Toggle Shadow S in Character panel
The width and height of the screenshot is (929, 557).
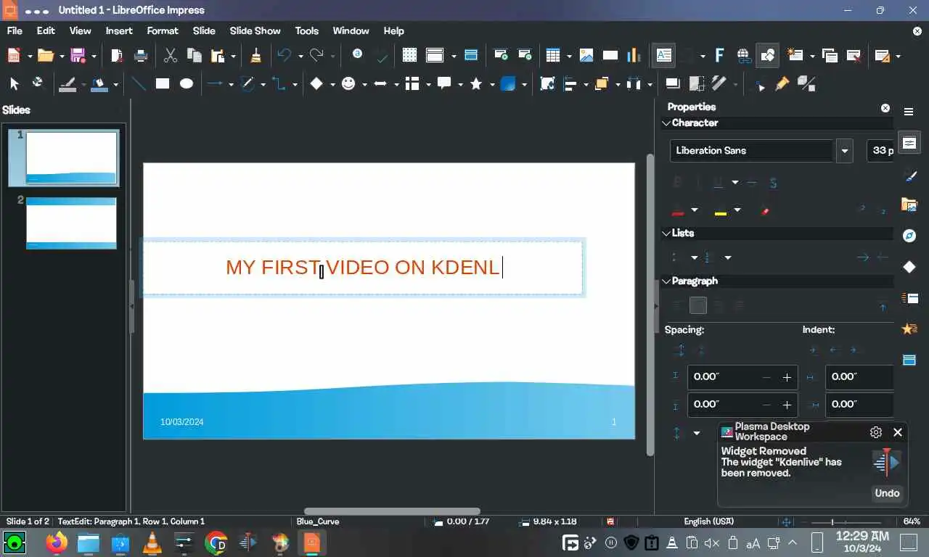coord(773,183)
